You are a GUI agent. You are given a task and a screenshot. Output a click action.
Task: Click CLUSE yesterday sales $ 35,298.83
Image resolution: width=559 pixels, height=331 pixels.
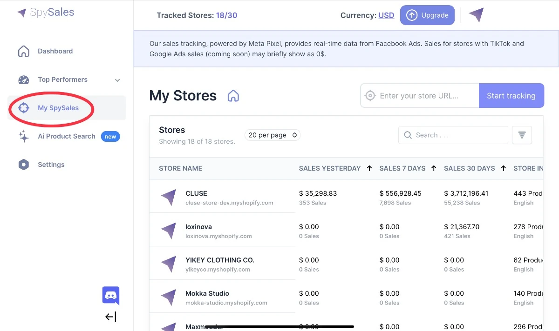[x=318, y=193]
